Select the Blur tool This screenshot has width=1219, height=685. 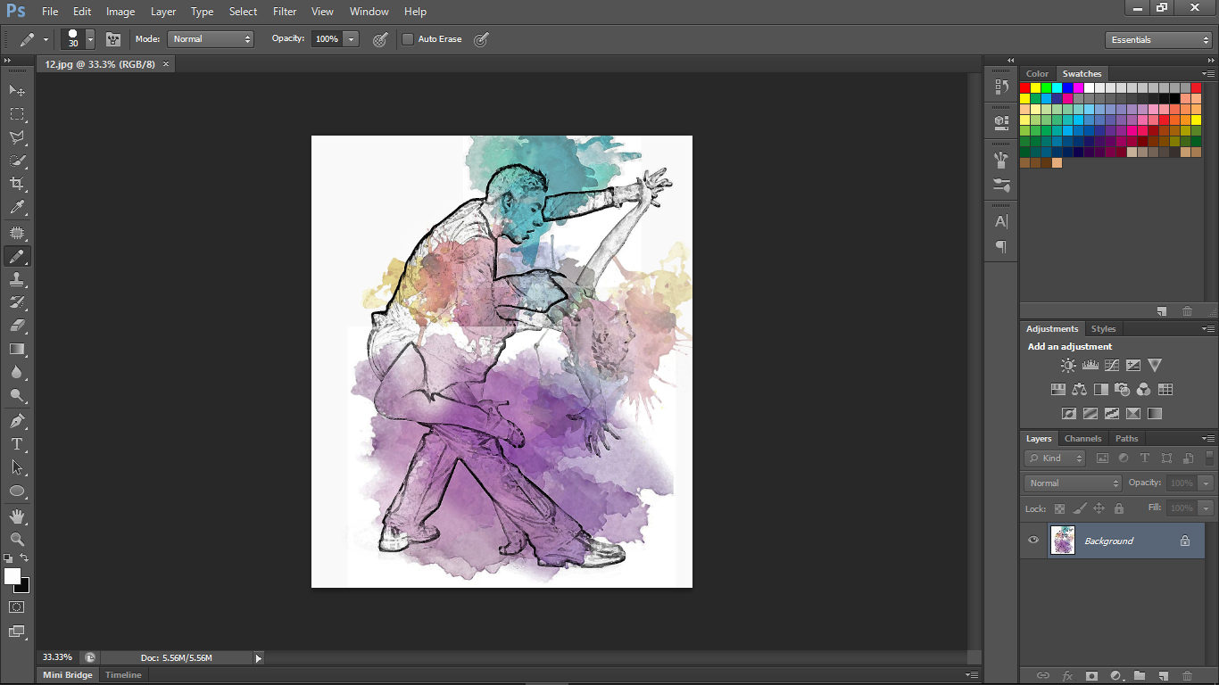point(17,373)
